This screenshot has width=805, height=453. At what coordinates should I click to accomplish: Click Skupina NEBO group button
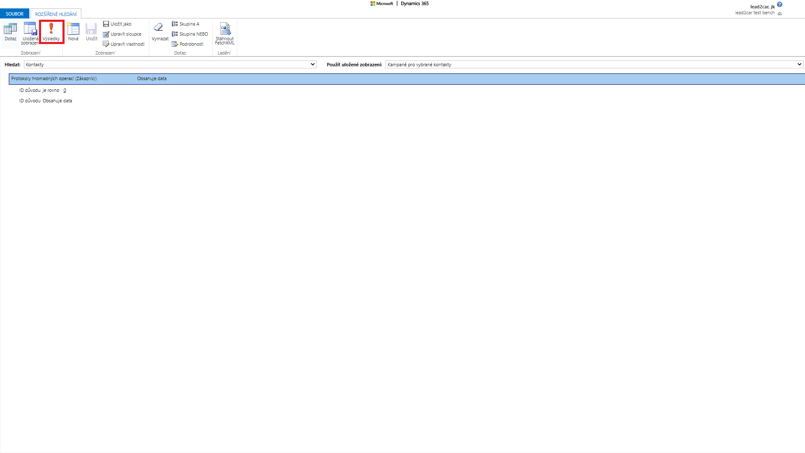pyautogui.click(x=190, y=34)
